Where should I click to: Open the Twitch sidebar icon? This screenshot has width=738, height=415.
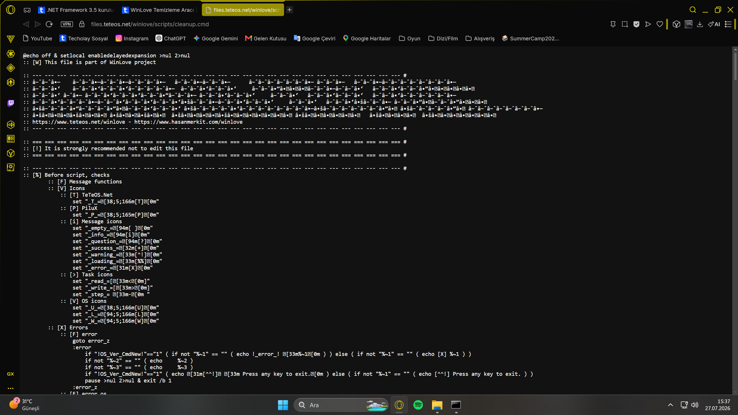click(x=11, y=103)
